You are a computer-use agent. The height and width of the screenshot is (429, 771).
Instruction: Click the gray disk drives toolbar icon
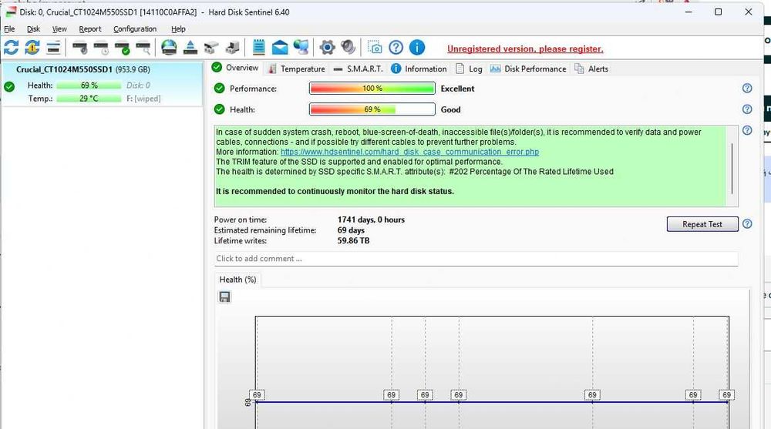(211, 48)
